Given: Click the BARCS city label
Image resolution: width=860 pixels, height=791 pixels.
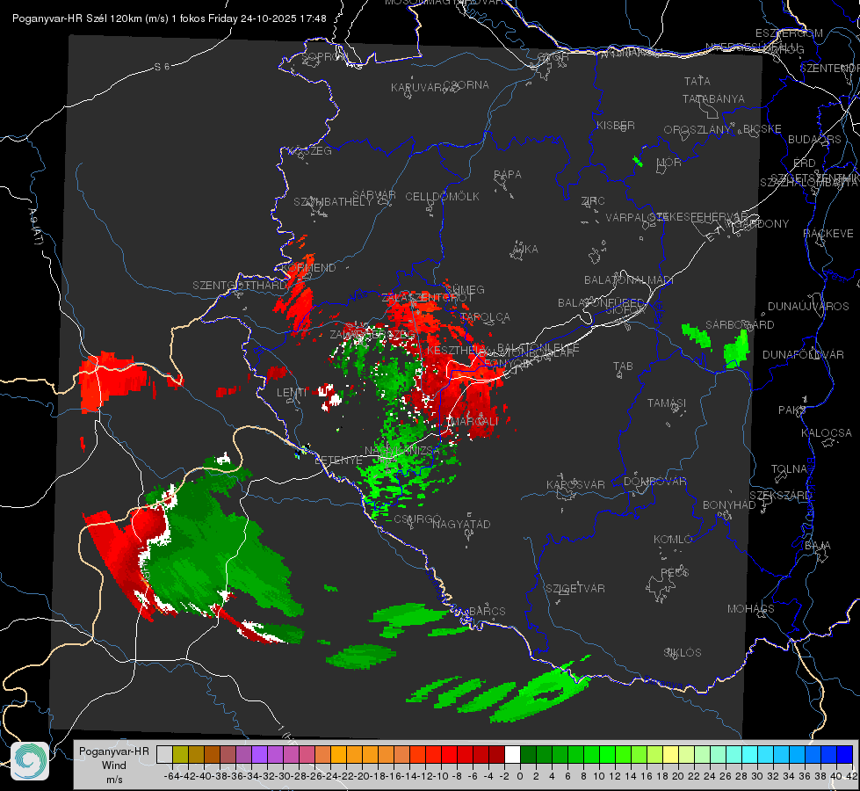Looking at the screenshot, I should [x=487, y=611].
